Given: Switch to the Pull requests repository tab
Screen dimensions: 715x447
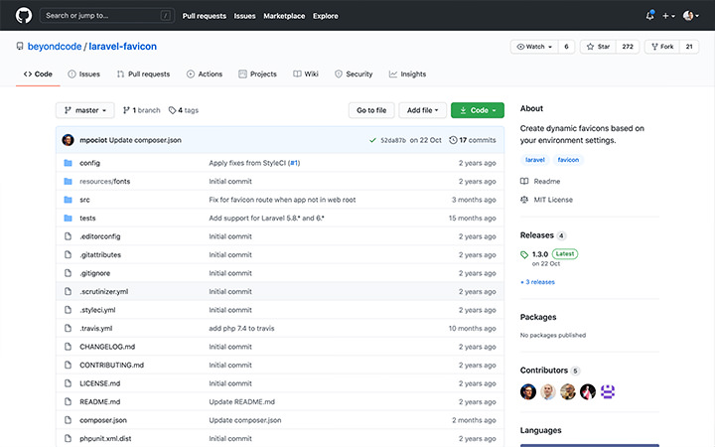Looking at the screenshot, I should [143, 74].
